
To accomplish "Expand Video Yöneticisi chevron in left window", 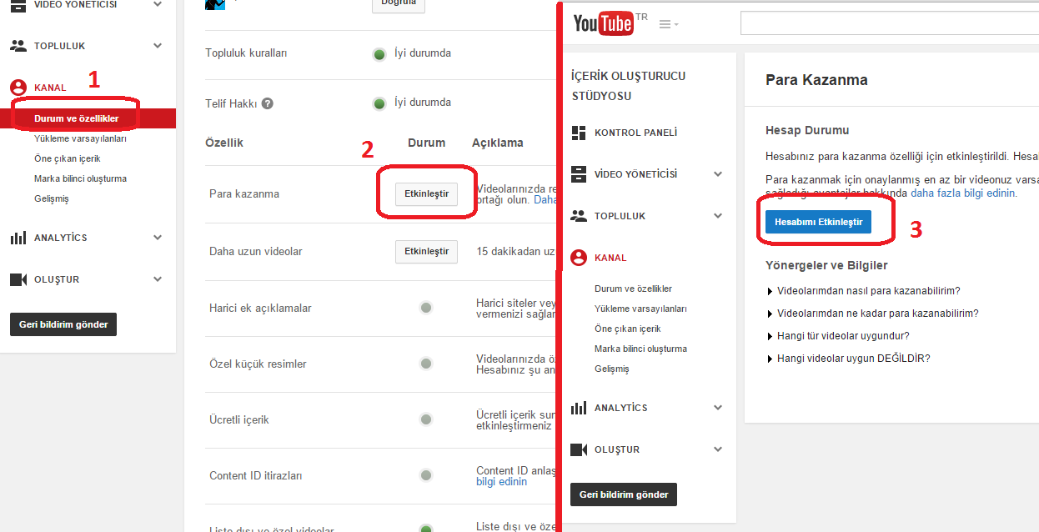I will coord(158,4).
